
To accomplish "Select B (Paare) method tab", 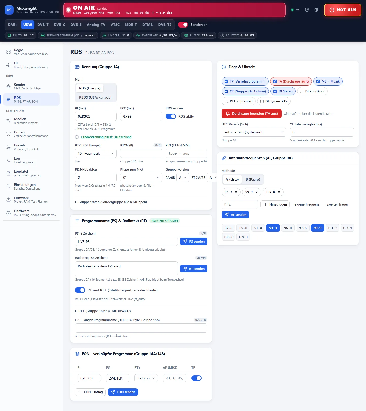I will click(253, 179).
